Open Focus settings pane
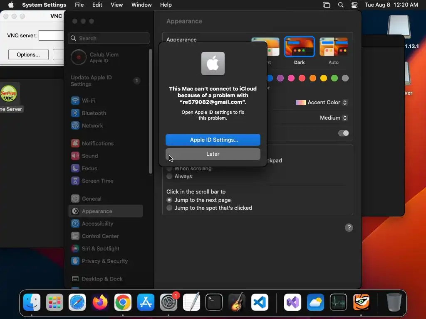Screen dimensions: 426x319 point(106,169)
